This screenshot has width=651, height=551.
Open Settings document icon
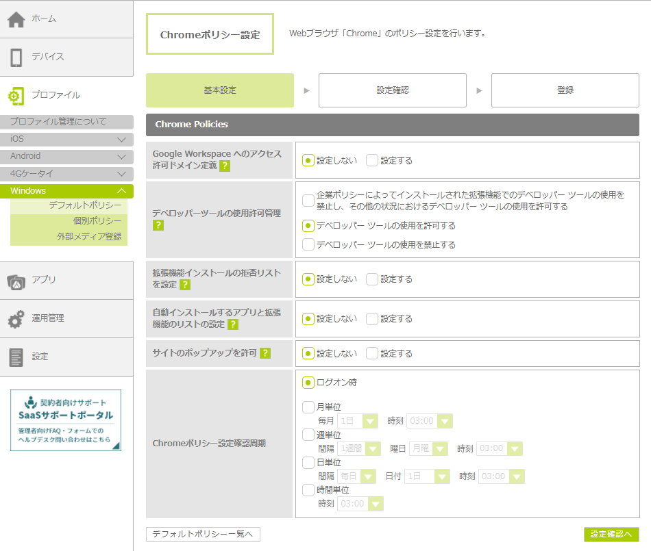coord(16,357)
